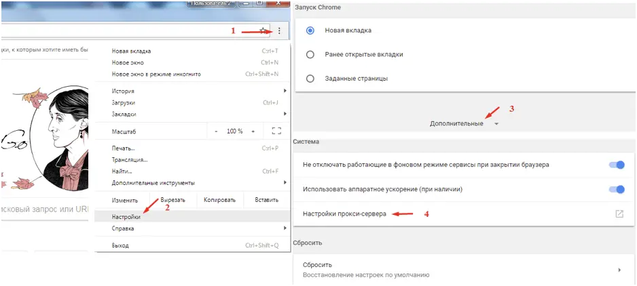Click 100 % zoom value

click(235, 131)
